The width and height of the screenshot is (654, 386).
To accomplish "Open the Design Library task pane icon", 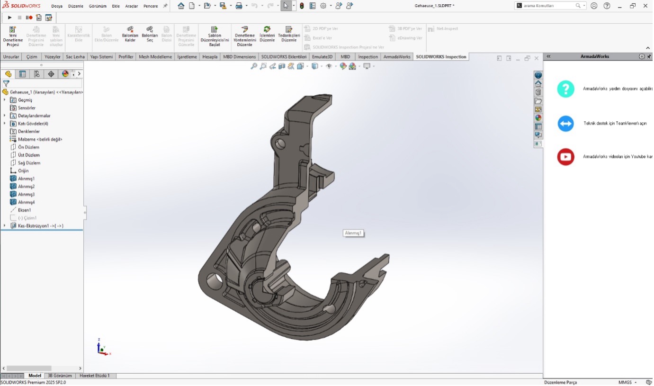I will [x=538, y=92].
